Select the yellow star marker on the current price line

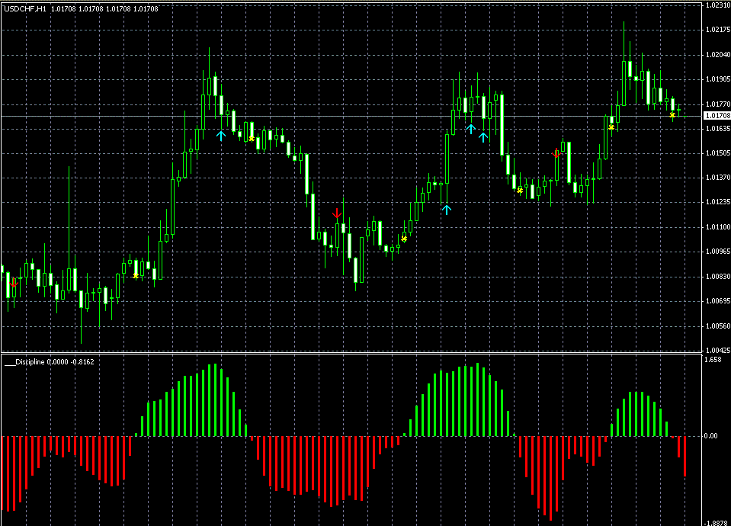coord(672,114)
